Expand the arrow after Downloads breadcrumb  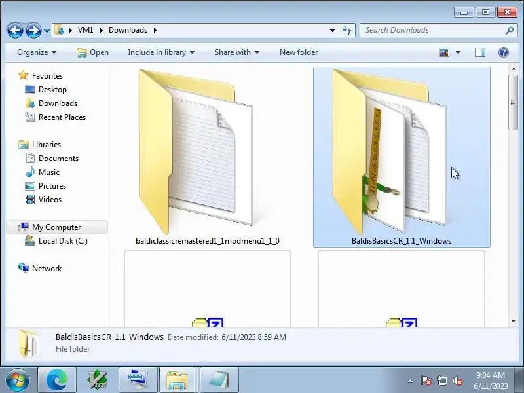click(x=155, y=30)
